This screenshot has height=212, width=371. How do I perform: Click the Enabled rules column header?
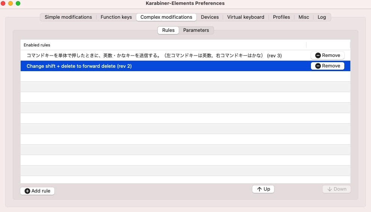tap(163, 45)
